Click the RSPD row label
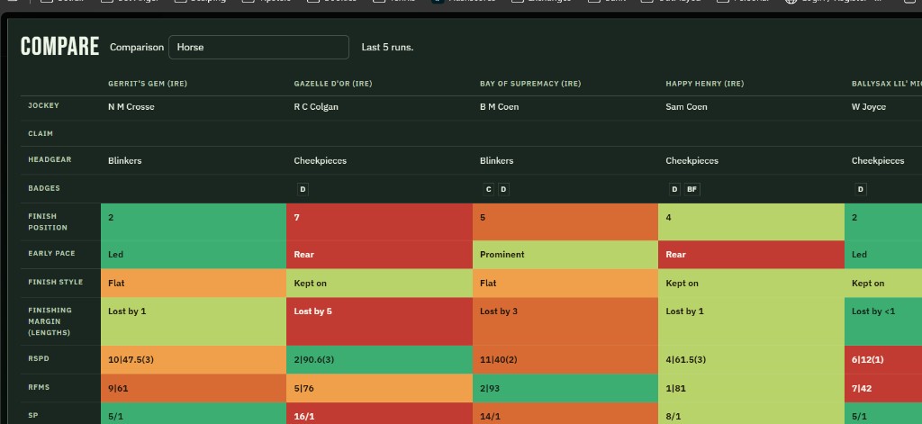Screen dimensions: 922x424 tap(38, 358)
